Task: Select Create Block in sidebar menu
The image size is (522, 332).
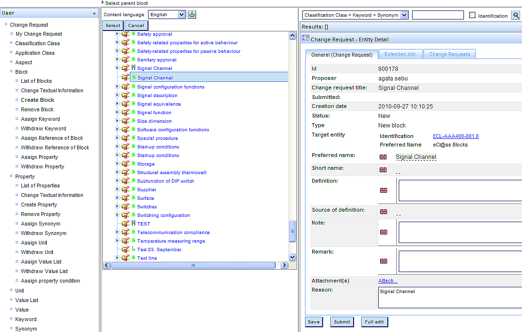Action: 38,100
